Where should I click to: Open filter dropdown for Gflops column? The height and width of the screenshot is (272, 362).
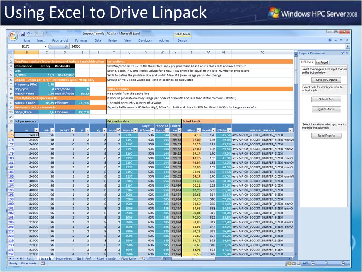tap(199, 130)
